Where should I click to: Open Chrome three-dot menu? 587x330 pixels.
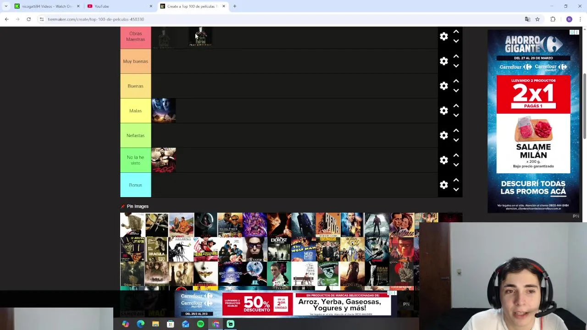[580, 19]
